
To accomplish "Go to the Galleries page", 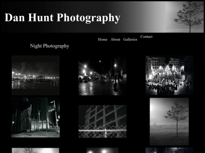I will (130, 39).
